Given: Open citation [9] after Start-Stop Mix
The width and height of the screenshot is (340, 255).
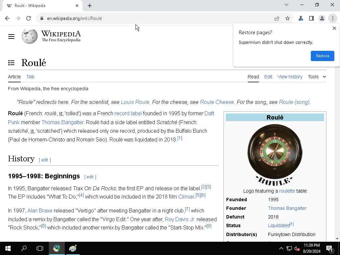Looking at the screenshot, I should [209, 226].
